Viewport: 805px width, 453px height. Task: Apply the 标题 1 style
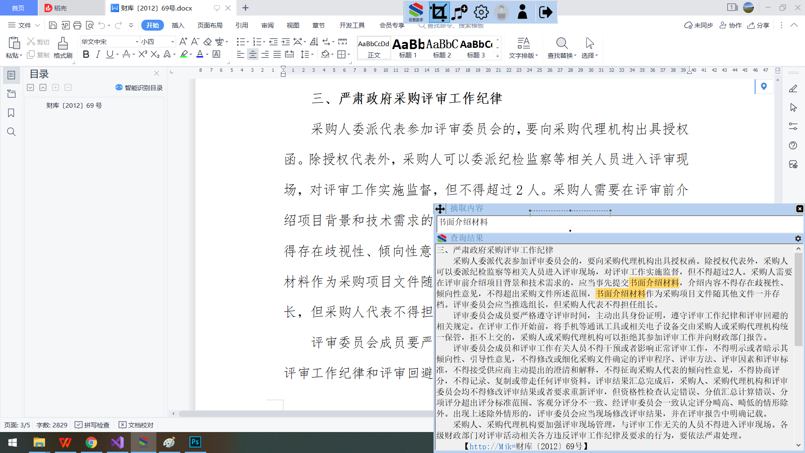(x=408, y=48)
